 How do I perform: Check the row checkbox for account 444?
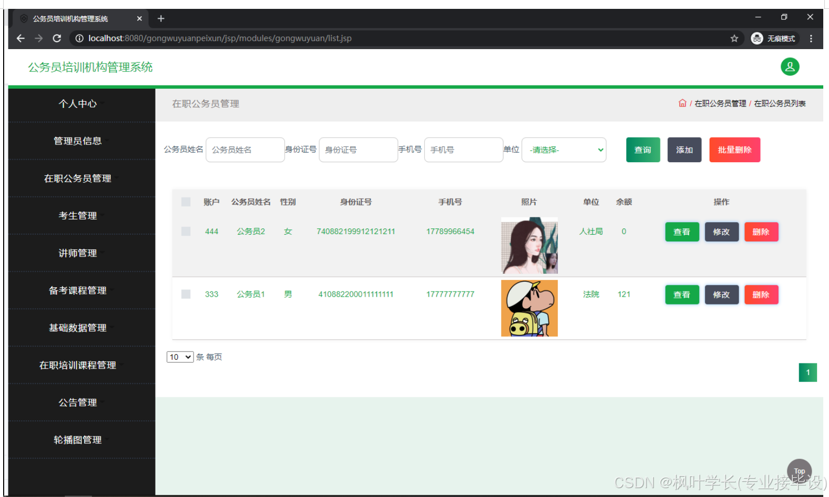coord(186,231)
